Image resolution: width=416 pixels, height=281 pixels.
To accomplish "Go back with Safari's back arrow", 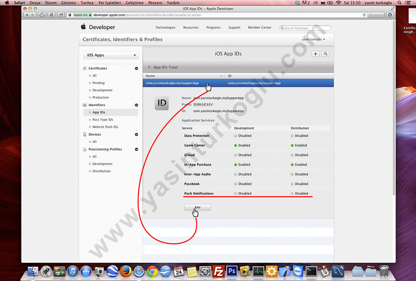I will (27, 15).
